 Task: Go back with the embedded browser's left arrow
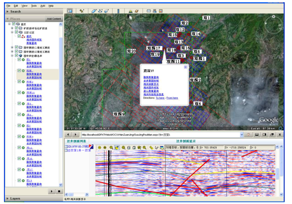68,135
